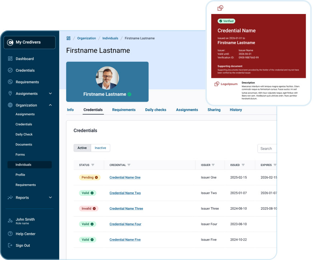View the History tab

point(236,110)
